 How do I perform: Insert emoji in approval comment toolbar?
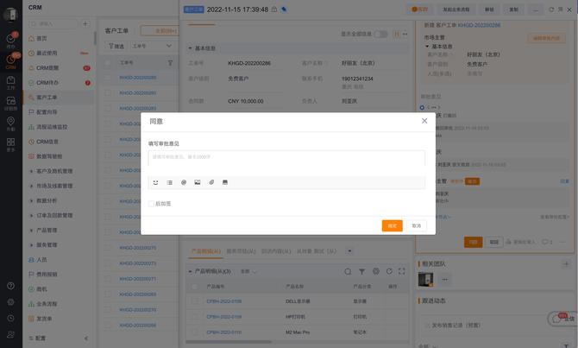pos(155,182)
